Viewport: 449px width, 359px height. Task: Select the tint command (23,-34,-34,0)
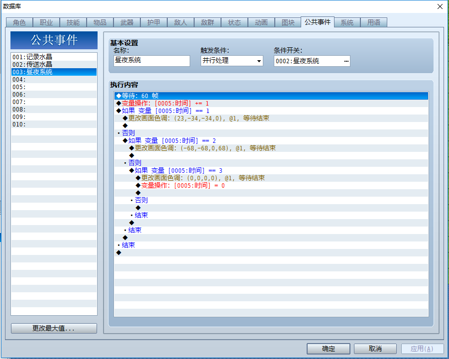[271, 118]
